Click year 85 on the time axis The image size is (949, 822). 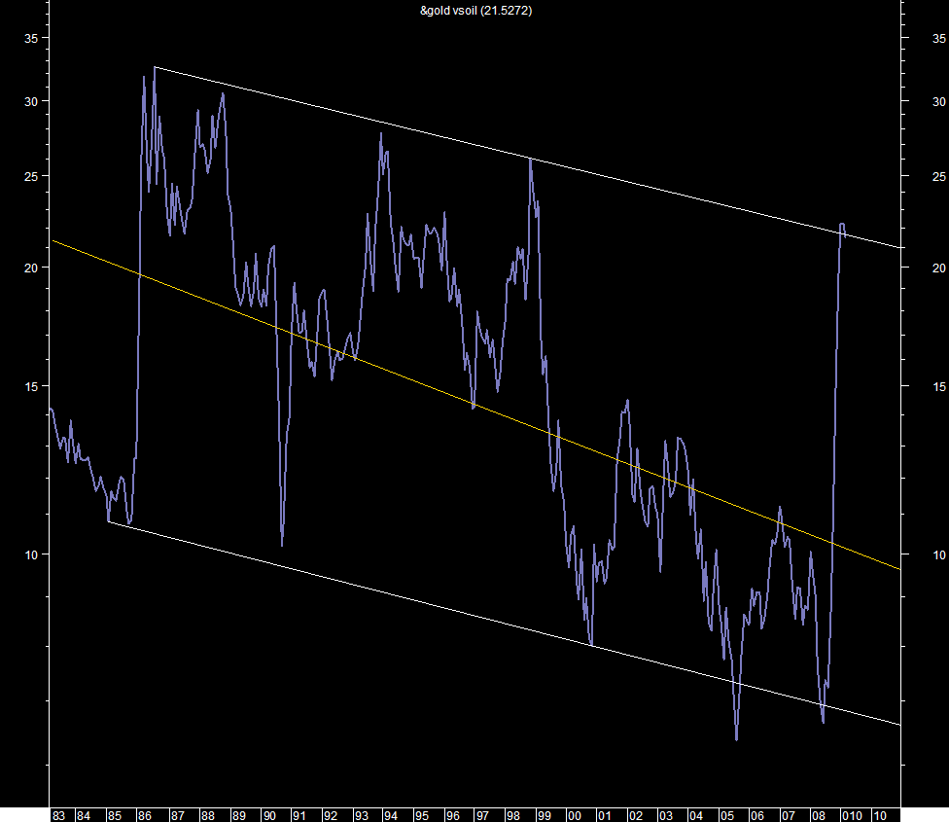[115, 815]
